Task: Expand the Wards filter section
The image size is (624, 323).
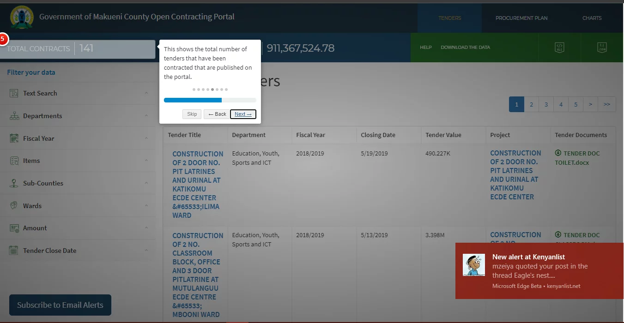Action: [78, 206]
